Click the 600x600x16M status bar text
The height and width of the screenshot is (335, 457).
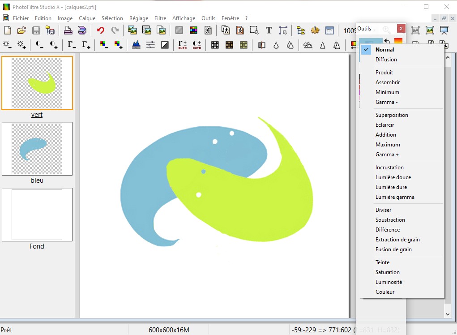169,330
